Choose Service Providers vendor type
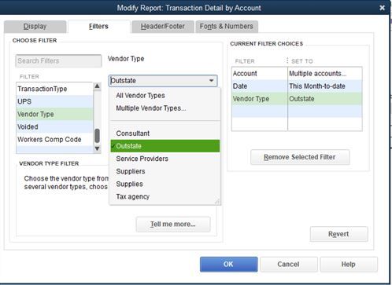The height and width of the screenshot is (285, 392). click(x=165, y=159)
